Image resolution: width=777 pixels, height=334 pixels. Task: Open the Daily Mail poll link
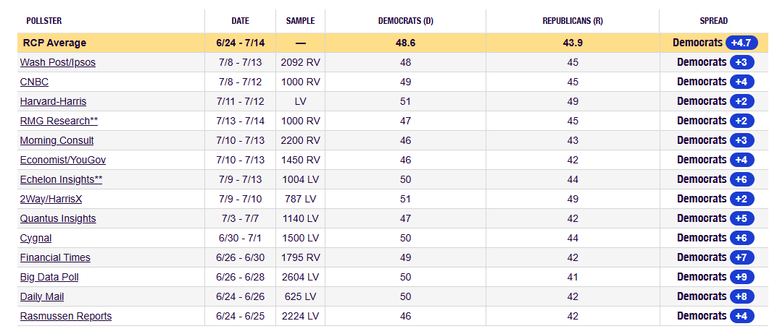click(41, 296)
